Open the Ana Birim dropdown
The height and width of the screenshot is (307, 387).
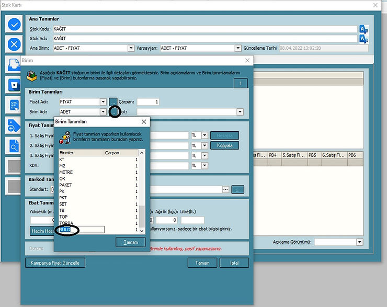tap(131, 48)
